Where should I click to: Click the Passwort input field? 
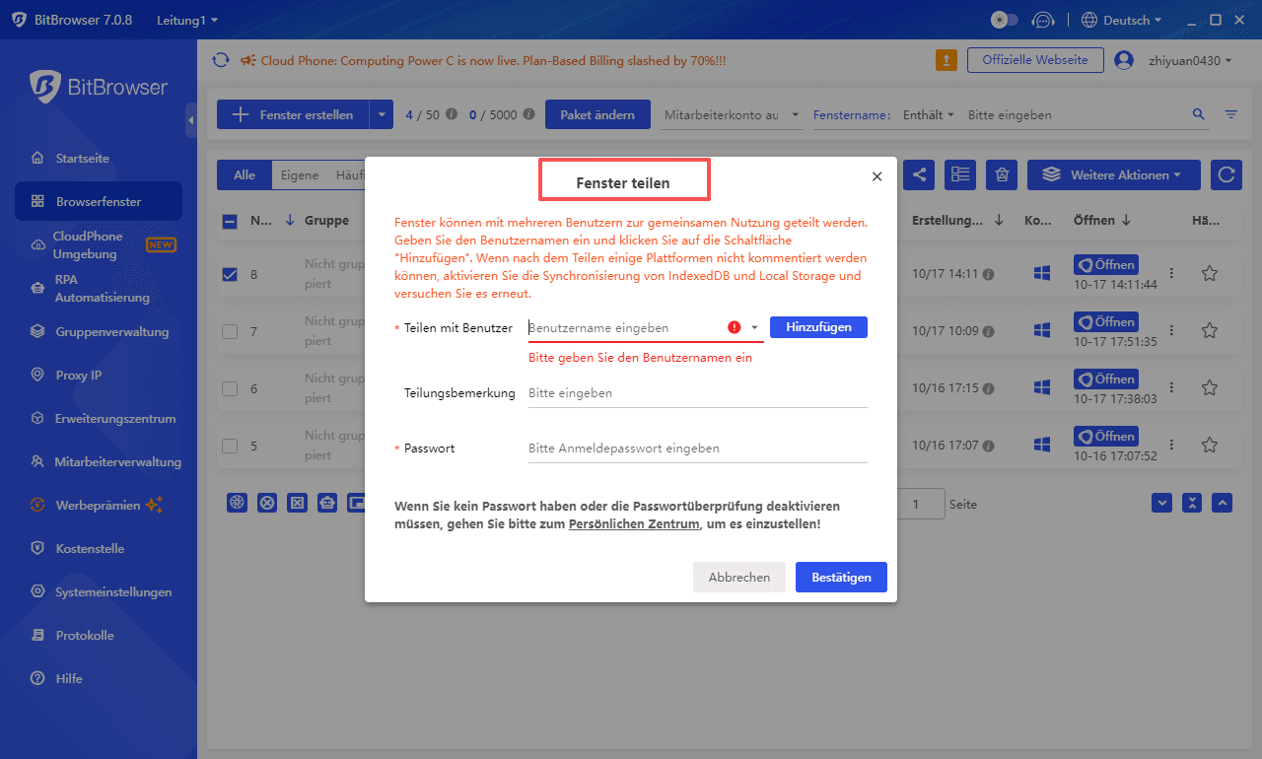(697, 448)
